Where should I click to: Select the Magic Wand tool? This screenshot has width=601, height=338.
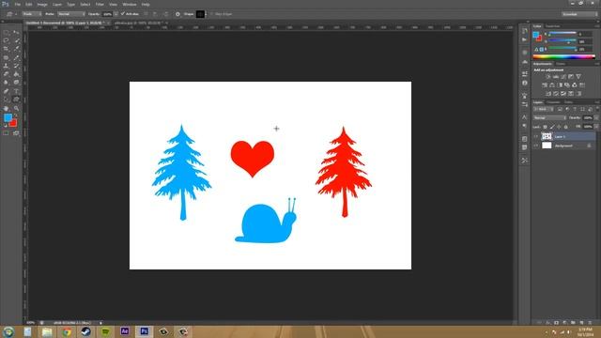[16, 40]
